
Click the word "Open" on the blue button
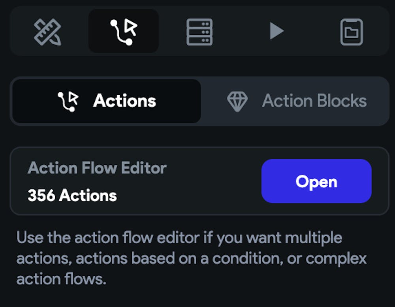[x=316, y=181]
